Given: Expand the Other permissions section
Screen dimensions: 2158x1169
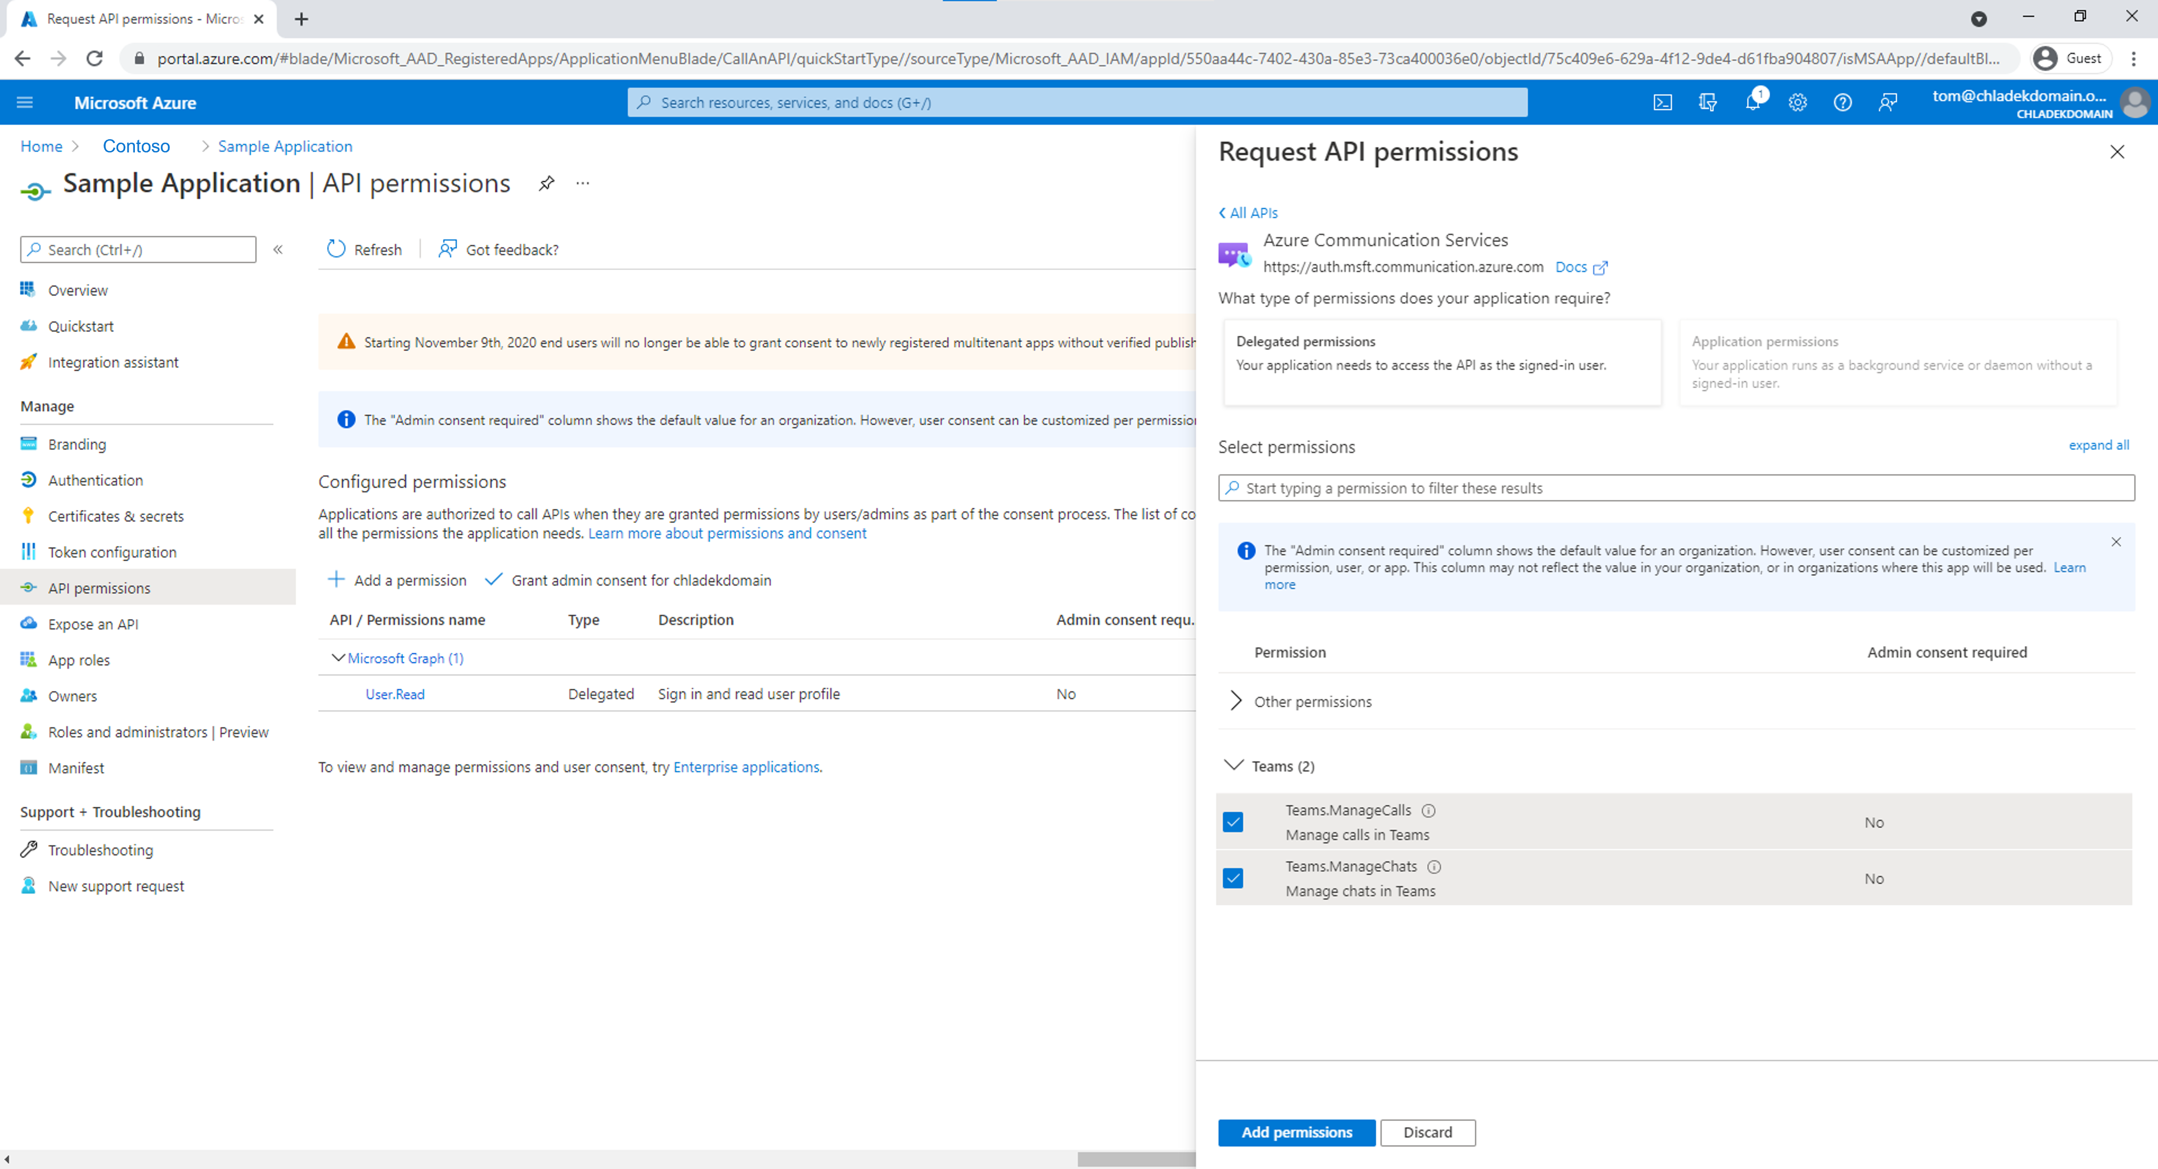Looking at the screenshot, I should click(1234, 701).
